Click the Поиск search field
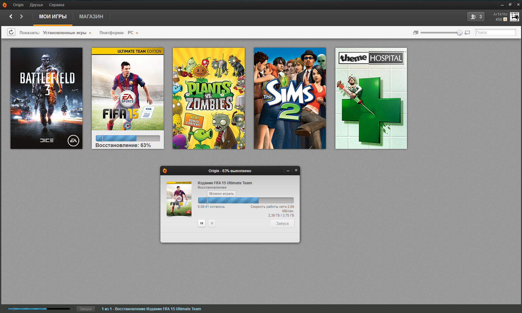522x313 pixels. 495,32
